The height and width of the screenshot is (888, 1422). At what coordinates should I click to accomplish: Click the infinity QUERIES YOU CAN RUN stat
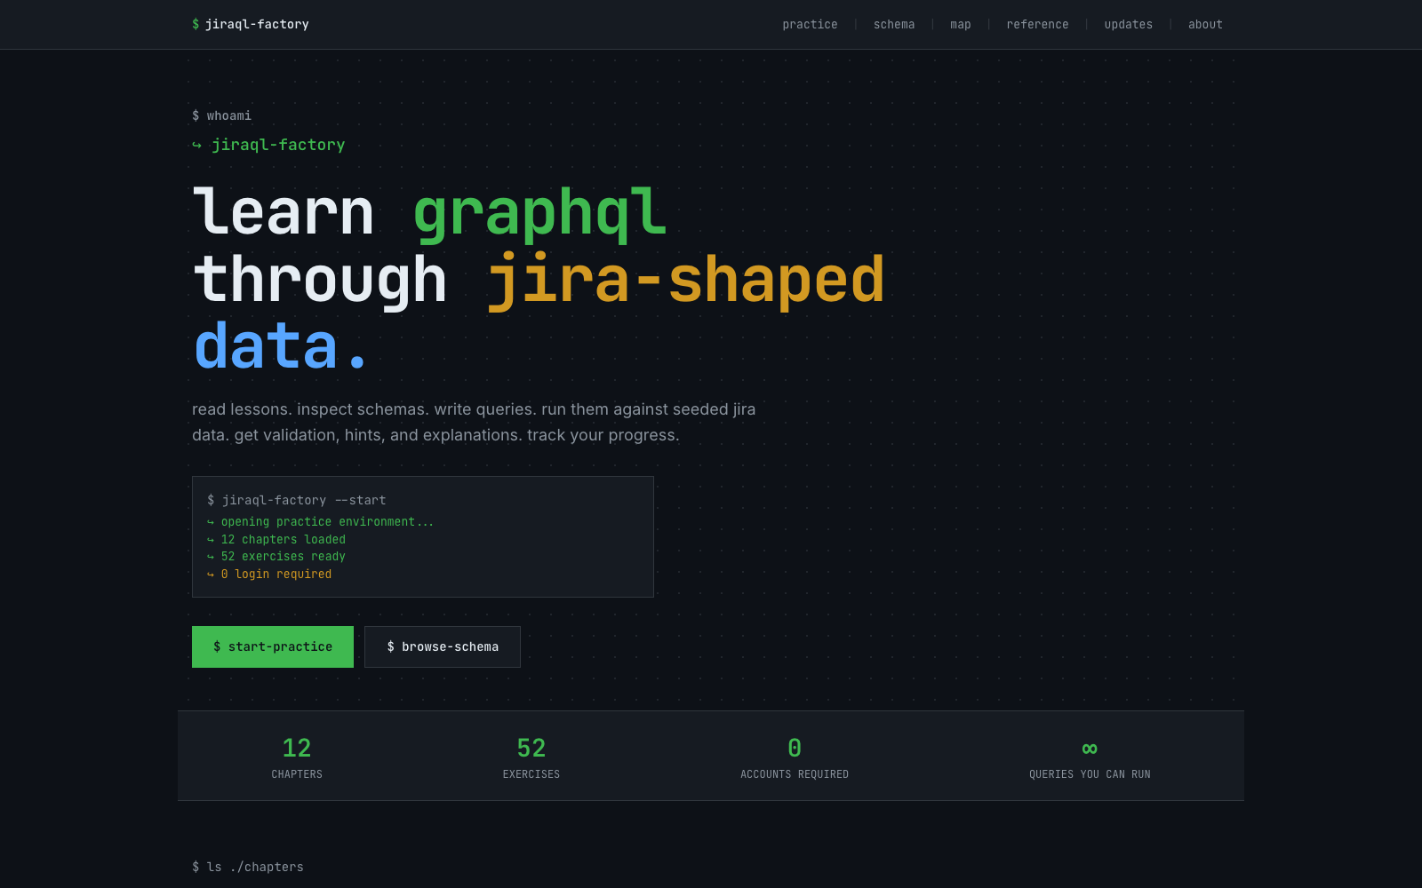(1090, 757)
